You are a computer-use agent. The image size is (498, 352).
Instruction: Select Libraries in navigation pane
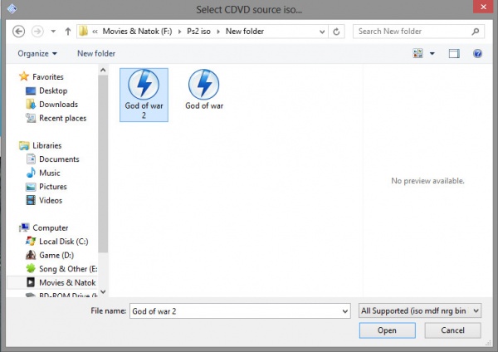tap(47, 145)
